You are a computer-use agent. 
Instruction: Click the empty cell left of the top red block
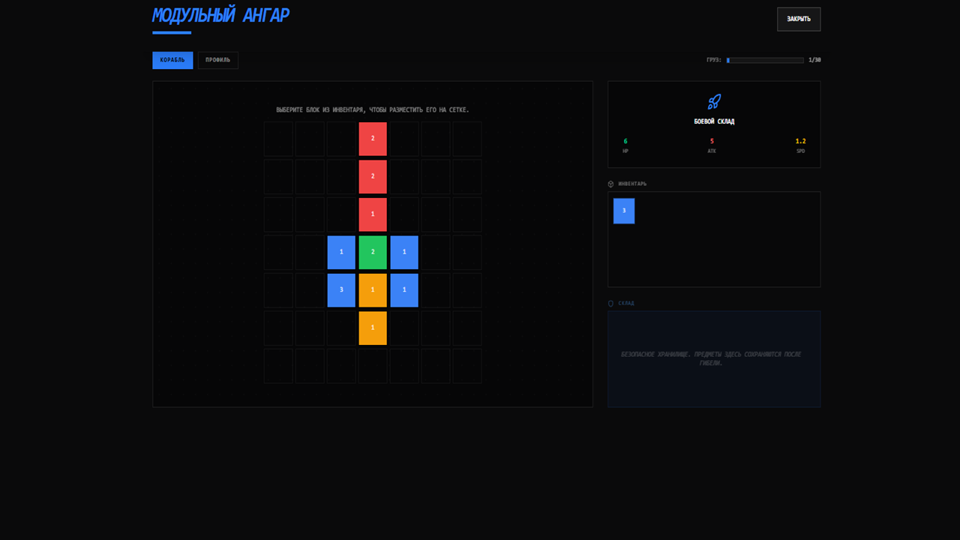coord(341,139)
